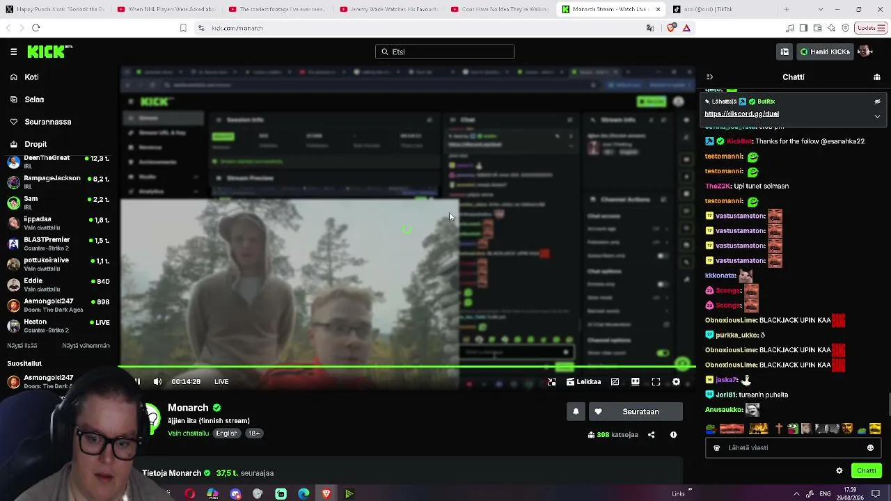Open the Windows notification center
This screenshot has height=501, width=891.
pyautogui.click(x=876, y=493)
